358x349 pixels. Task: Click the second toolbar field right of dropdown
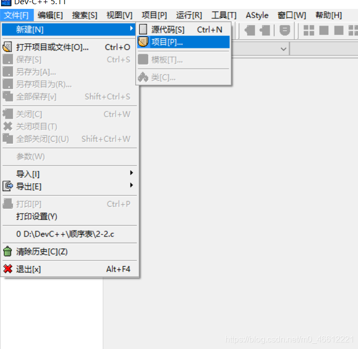pyautogui.click(x=324, y=48)
